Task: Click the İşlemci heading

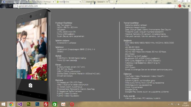Action: [60, 47]
